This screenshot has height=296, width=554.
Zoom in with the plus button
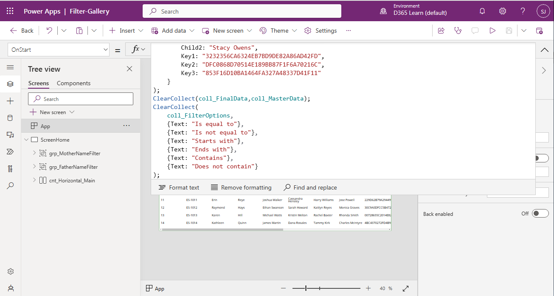[x=368, y=288]
